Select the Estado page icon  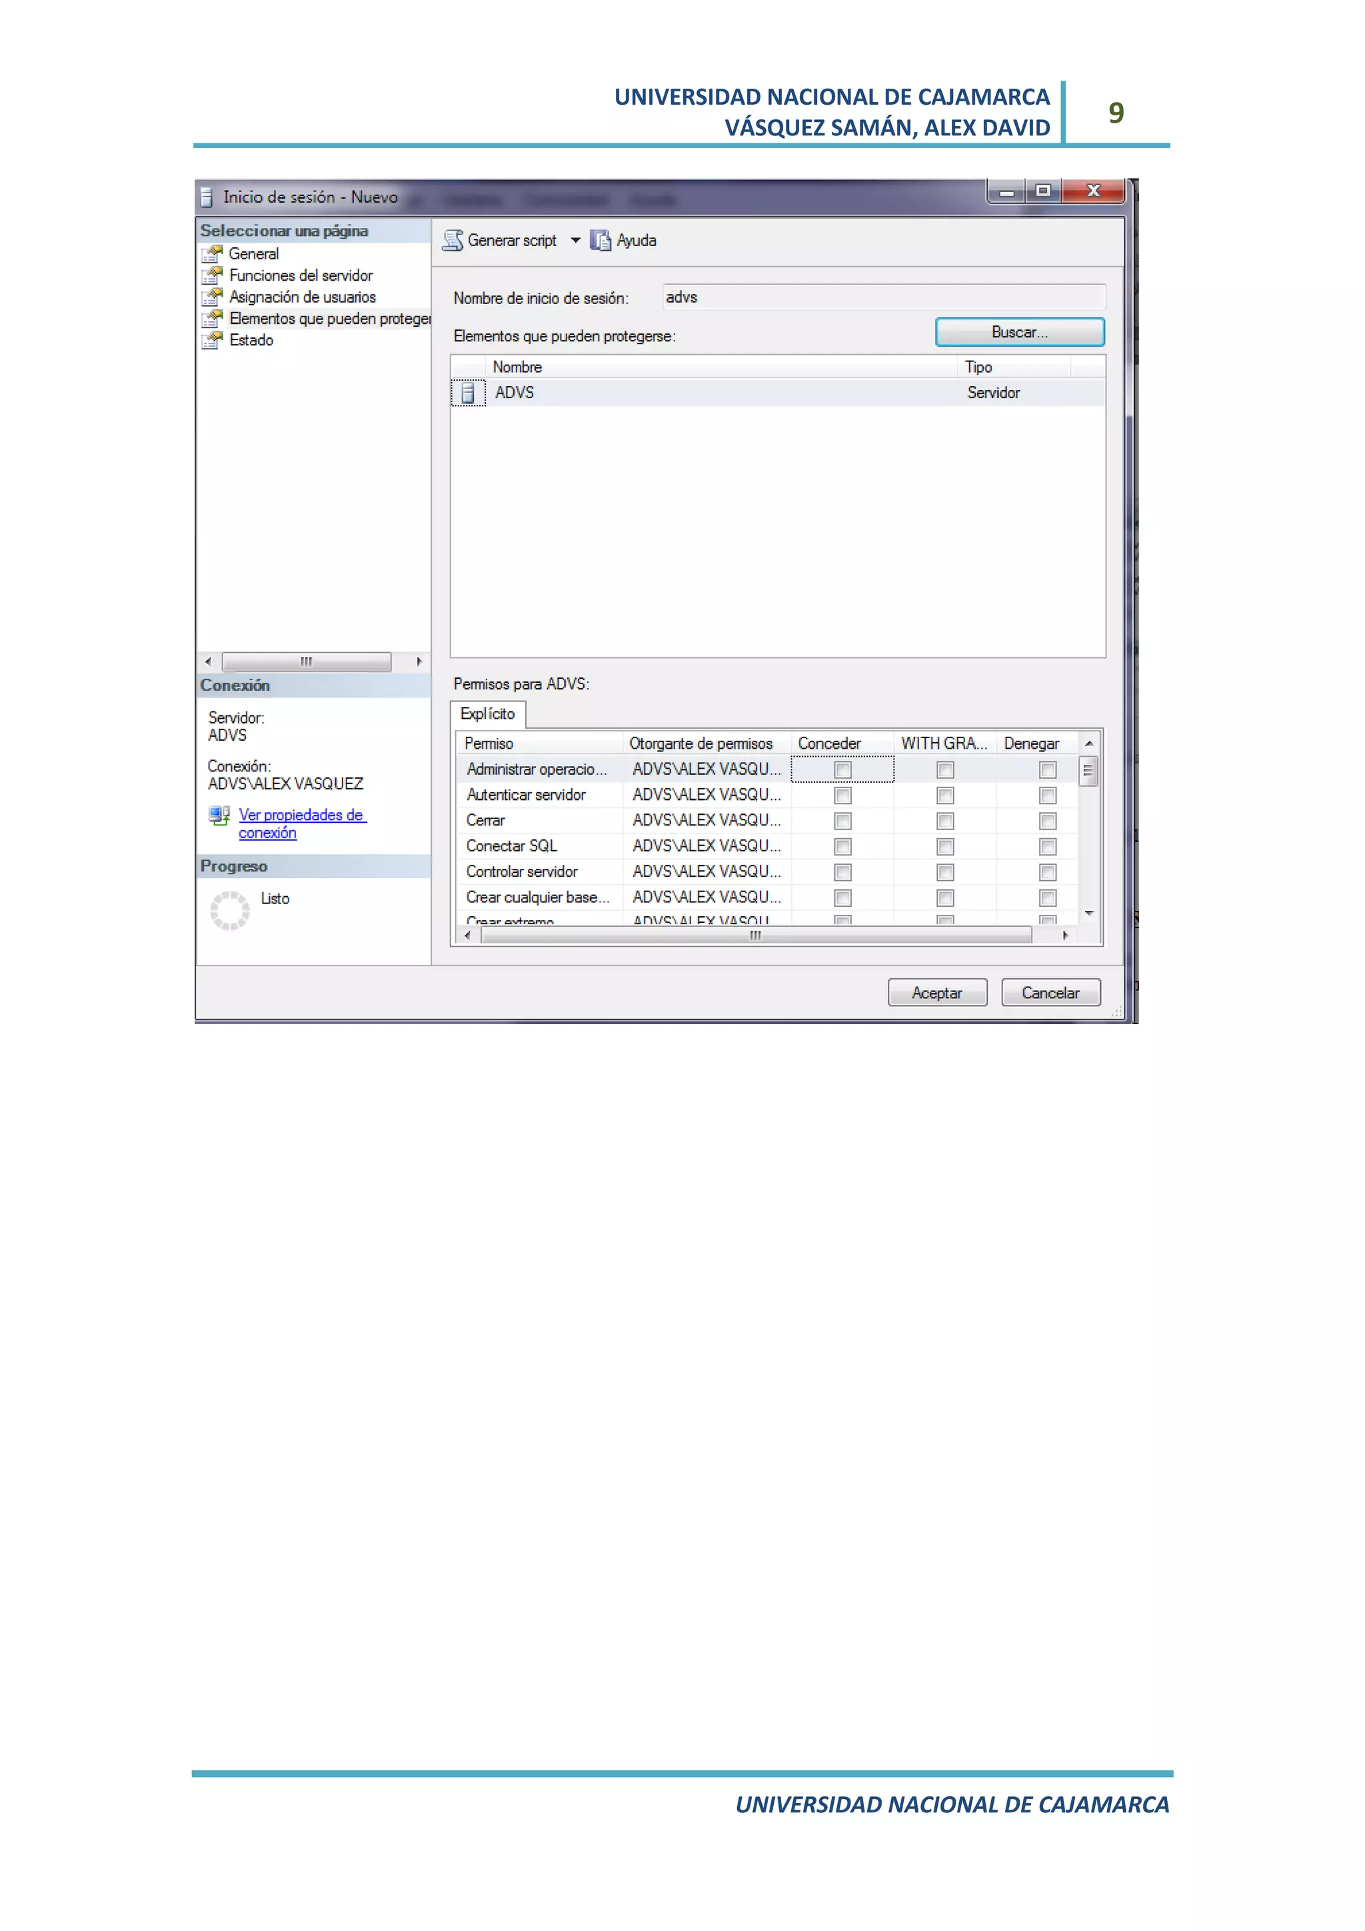coord(212,340)
